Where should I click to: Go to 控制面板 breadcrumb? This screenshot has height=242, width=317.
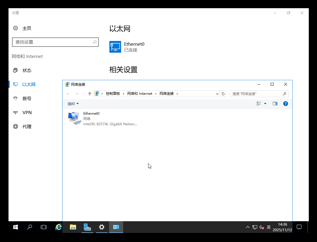click(113, 94)
